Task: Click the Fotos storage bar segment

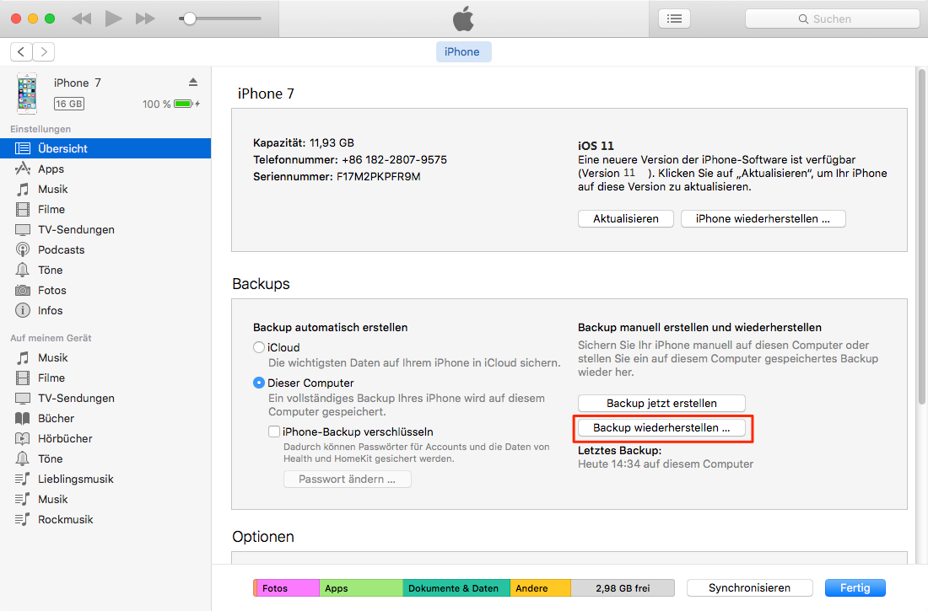Action: point(288,588)
